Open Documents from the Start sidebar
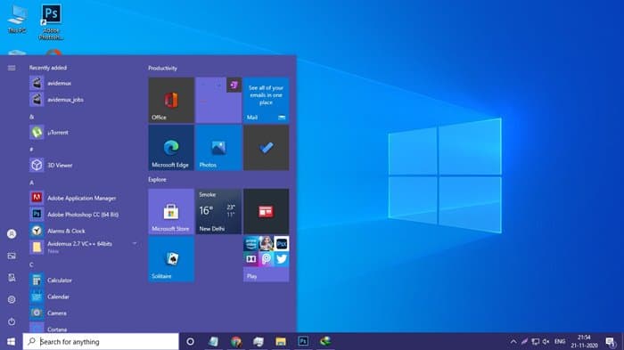624x350 pixels. click(x=12, y=278)
